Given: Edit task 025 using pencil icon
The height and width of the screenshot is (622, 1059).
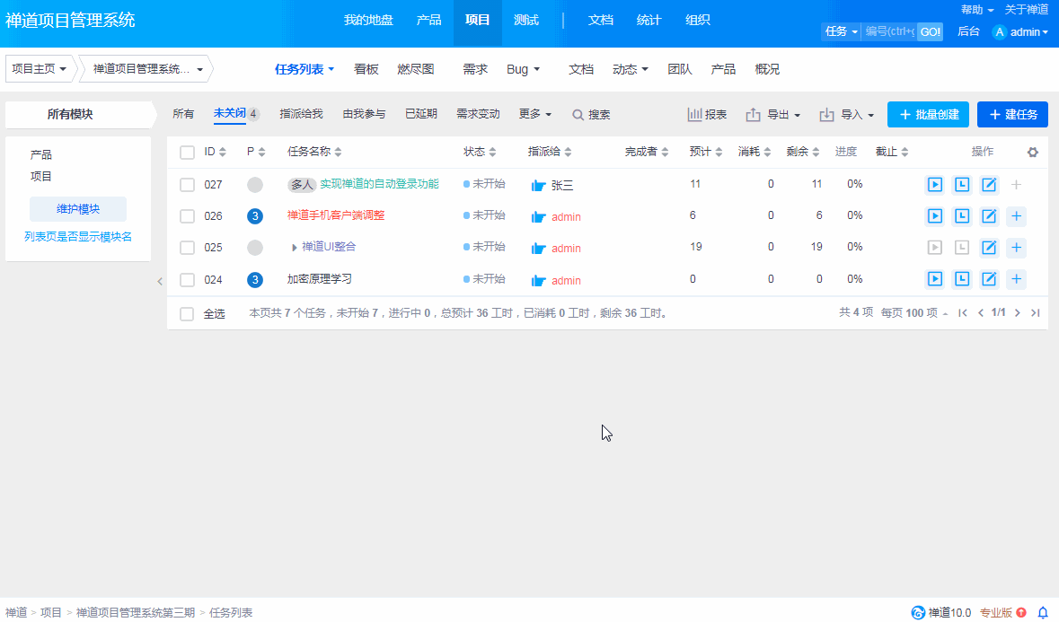Looking at the screenshot, I should [989, 248].
